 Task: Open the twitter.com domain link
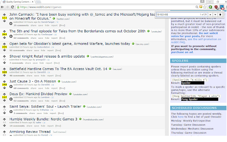point(63,19)
